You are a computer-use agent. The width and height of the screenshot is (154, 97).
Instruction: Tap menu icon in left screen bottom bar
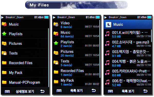pyautogui.click(x=7, y=92)
